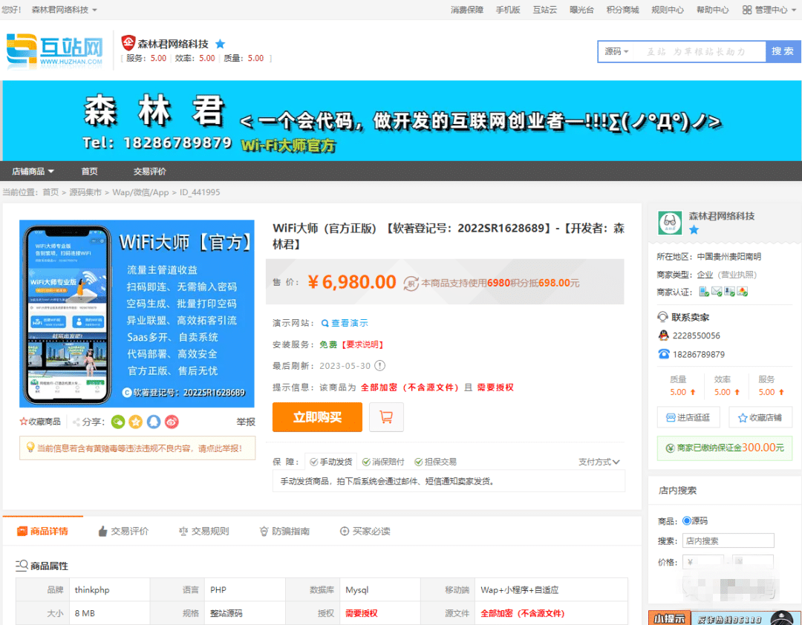Click the 进店逛逛 button
Image resolution: width=802 pixels, height=625 pixels.
point(688,417)
